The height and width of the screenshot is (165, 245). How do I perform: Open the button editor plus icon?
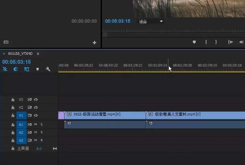click(x=94, y=42)
